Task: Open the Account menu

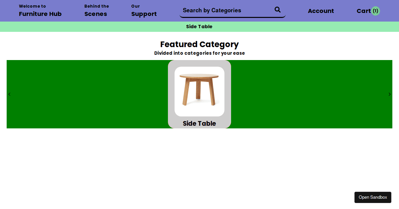Action: 321,11
